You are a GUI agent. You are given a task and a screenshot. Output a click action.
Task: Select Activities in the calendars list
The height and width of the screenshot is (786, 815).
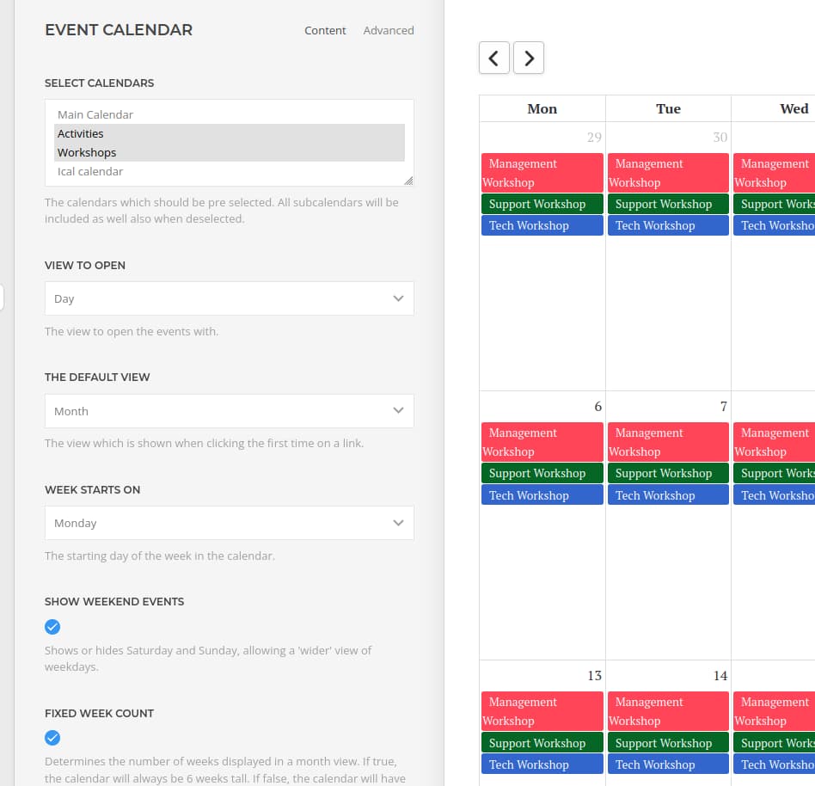point(230,133)
